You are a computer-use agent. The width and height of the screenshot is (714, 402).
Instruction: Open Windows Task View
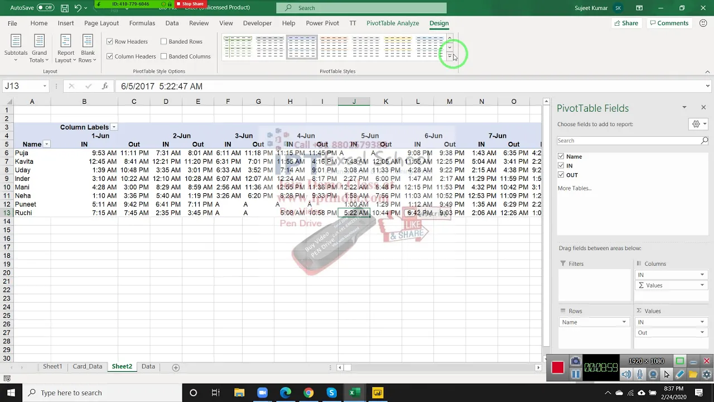click(x=216, y=393)
